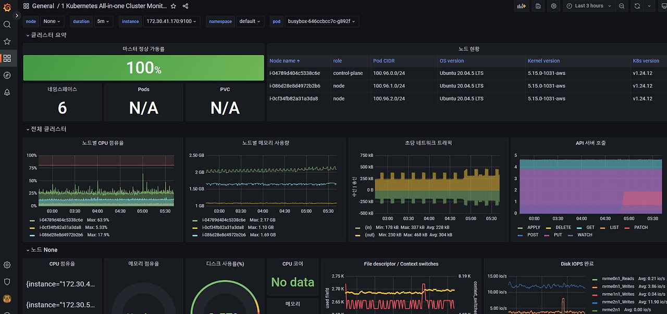Viewport: 667px width, 314px height.
Task: Open the General folder breadcrumb
Action: coord(44,6)
